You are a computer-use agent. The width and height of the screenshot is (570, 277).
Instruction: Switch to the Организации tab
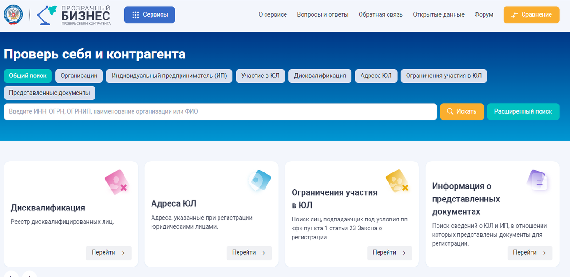click(79, 76)
